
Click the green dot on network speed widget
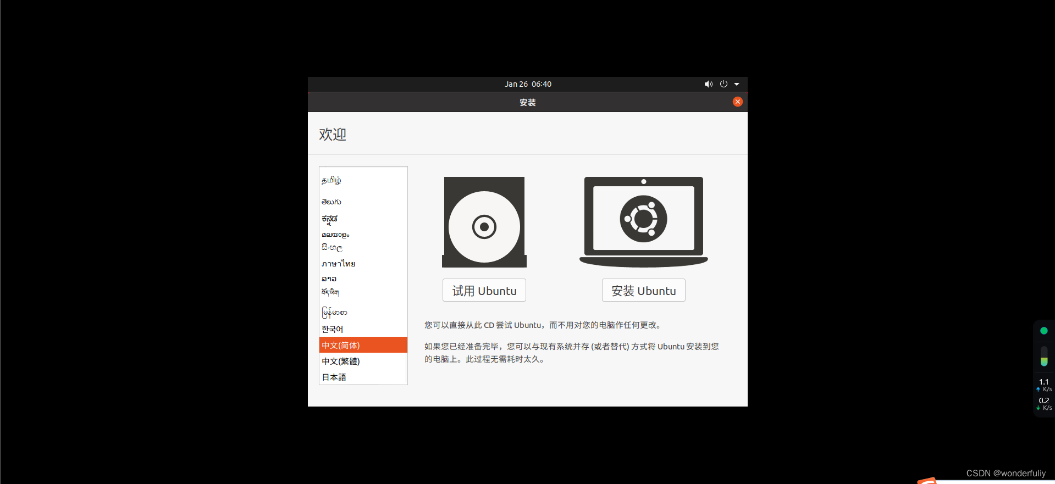click(1044, 331)
